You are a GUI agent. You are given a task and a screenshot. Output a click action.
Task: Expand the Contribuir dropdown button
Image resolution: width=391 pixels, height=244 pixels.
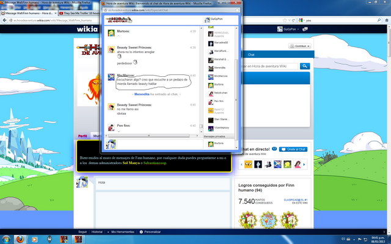pyautogui.click(x=300, y=46)
